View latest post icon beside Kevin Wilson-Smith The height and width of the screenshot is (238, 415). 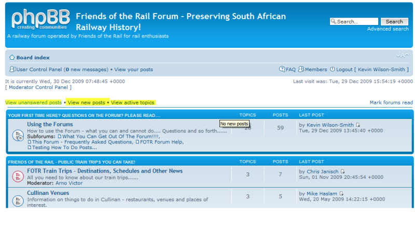(x=358, y=125)
